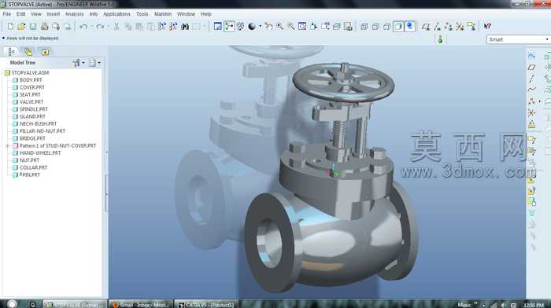Open the Insert menu
Screen dimensions: 551x308
coord(54,14)
